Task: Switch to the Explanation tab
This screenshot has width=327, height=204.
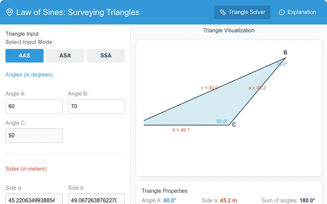Action: pos(297,12)
